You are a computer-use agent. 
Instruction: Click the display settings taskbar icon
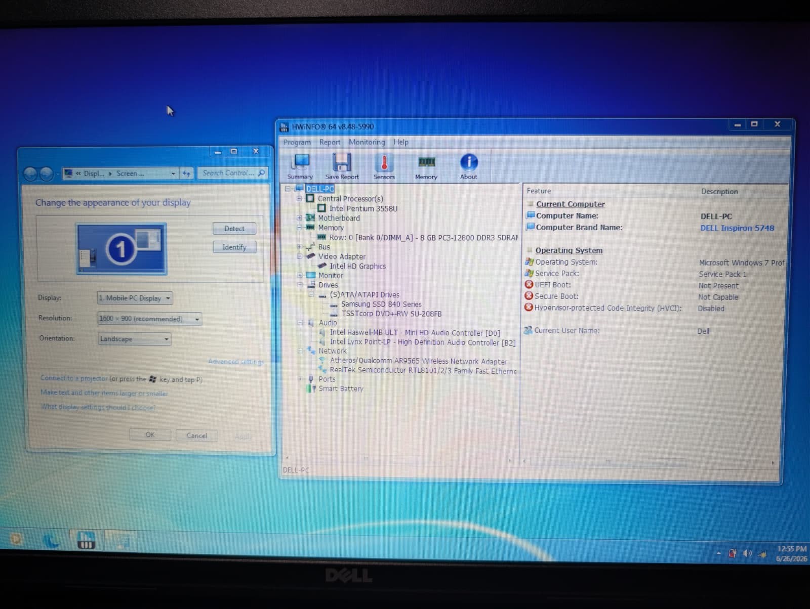coord(120,541)
